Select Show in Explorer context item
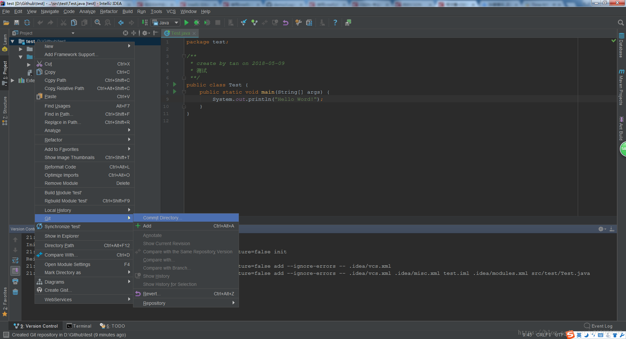This screenshot has height=339, width=626. click(85, 236)
